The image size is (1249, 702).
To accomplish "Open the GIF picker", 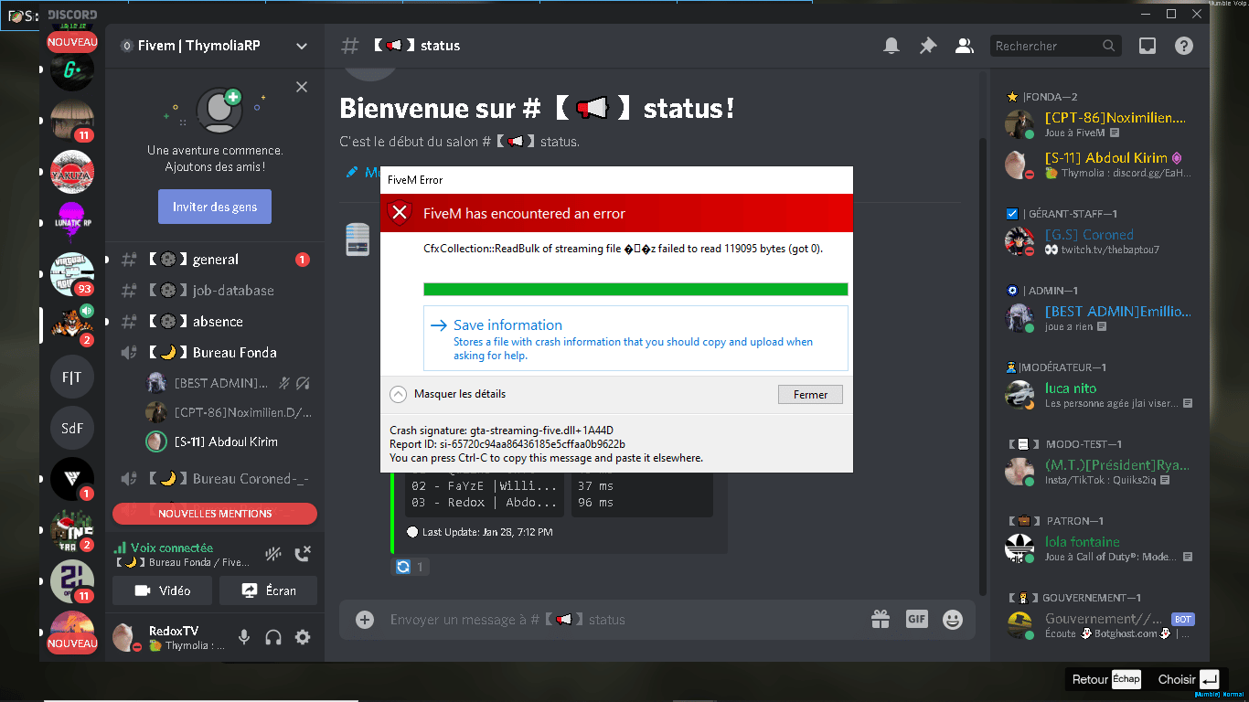I will tap(916, 620).
